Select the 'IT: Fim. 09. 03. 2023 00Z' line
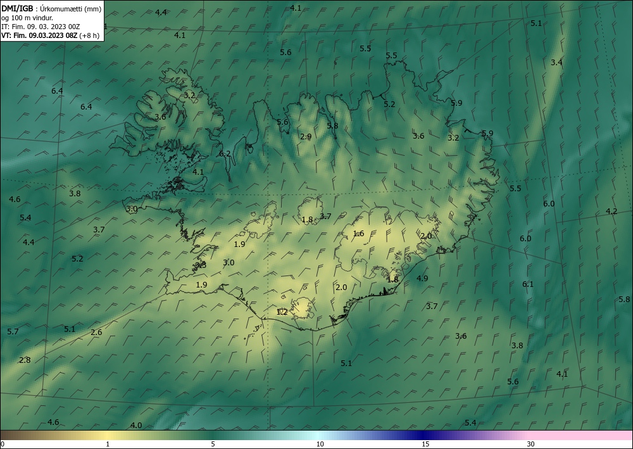633x449 pixels. (x=41, y=27)
